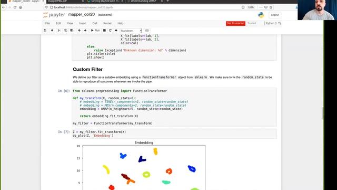The height and width of the screenshot is (190, 337).
Task: Save notebook with the save and checkpoint icon
Action: click(45, 31)
